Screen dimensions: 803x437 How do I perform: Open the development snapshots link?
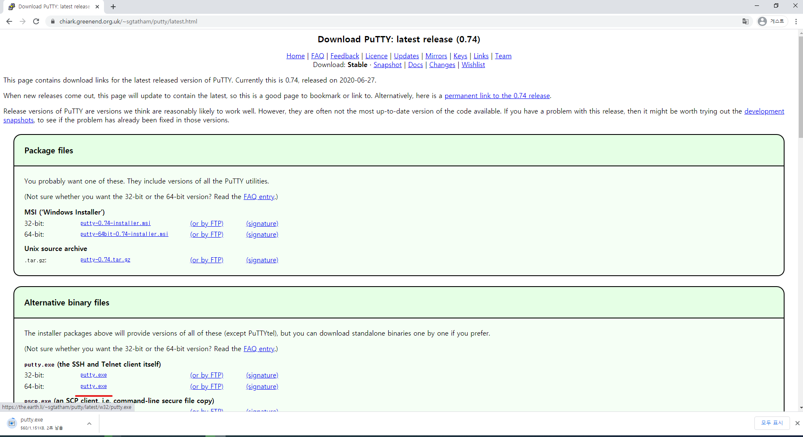pos(764,111)
